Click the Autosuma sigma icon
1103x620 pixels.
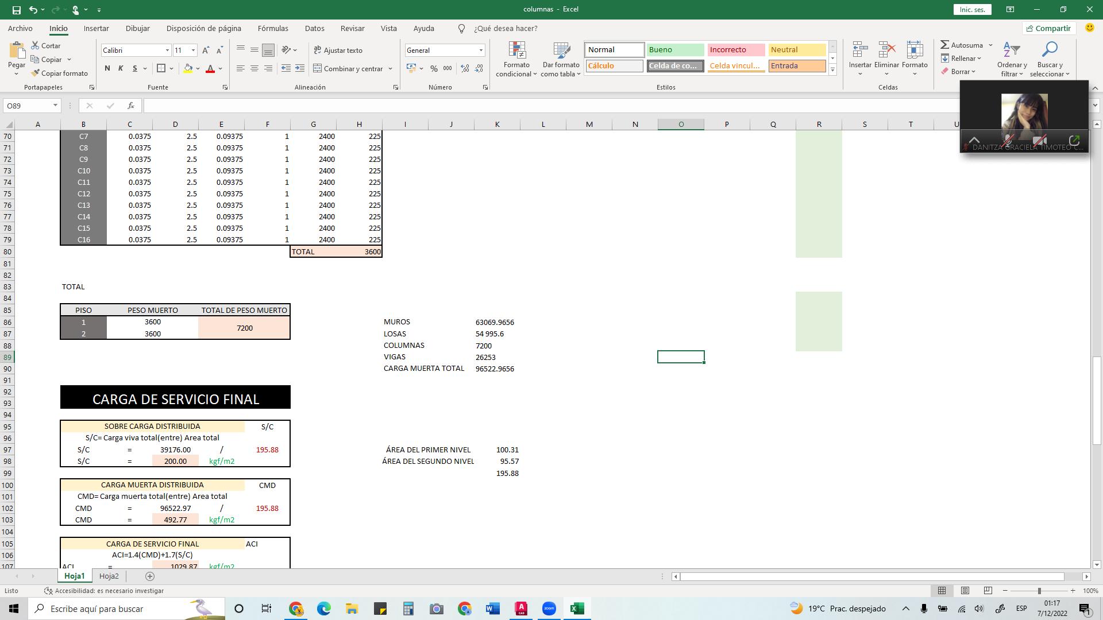944,45
